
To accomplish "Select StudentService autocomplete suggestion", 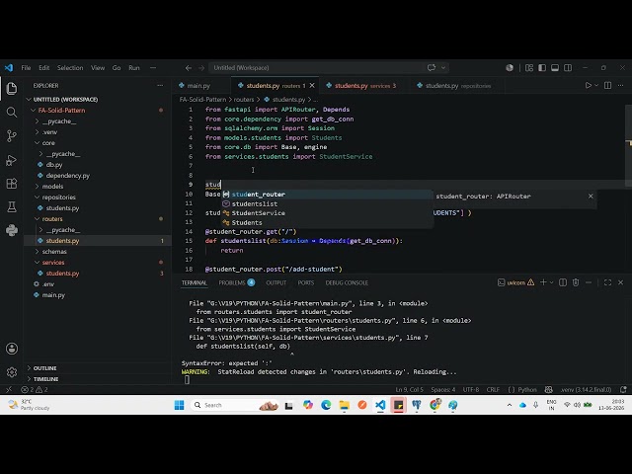I will [x=327, y=213].
